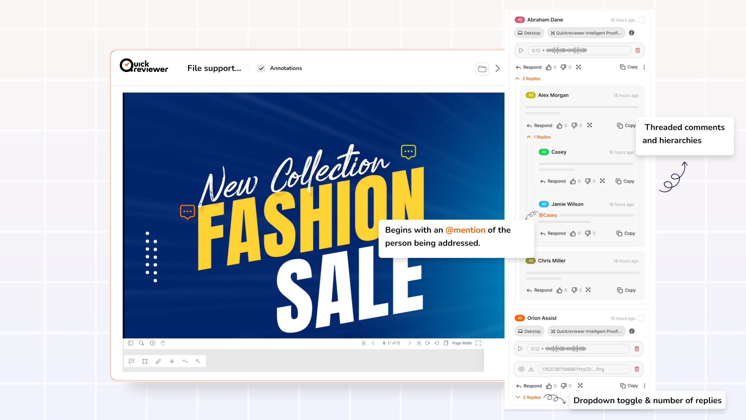Screen dimensions: 746x420
Task: Expand the 2 Replies under Orion Assist
Action: [x=528, y=397]
